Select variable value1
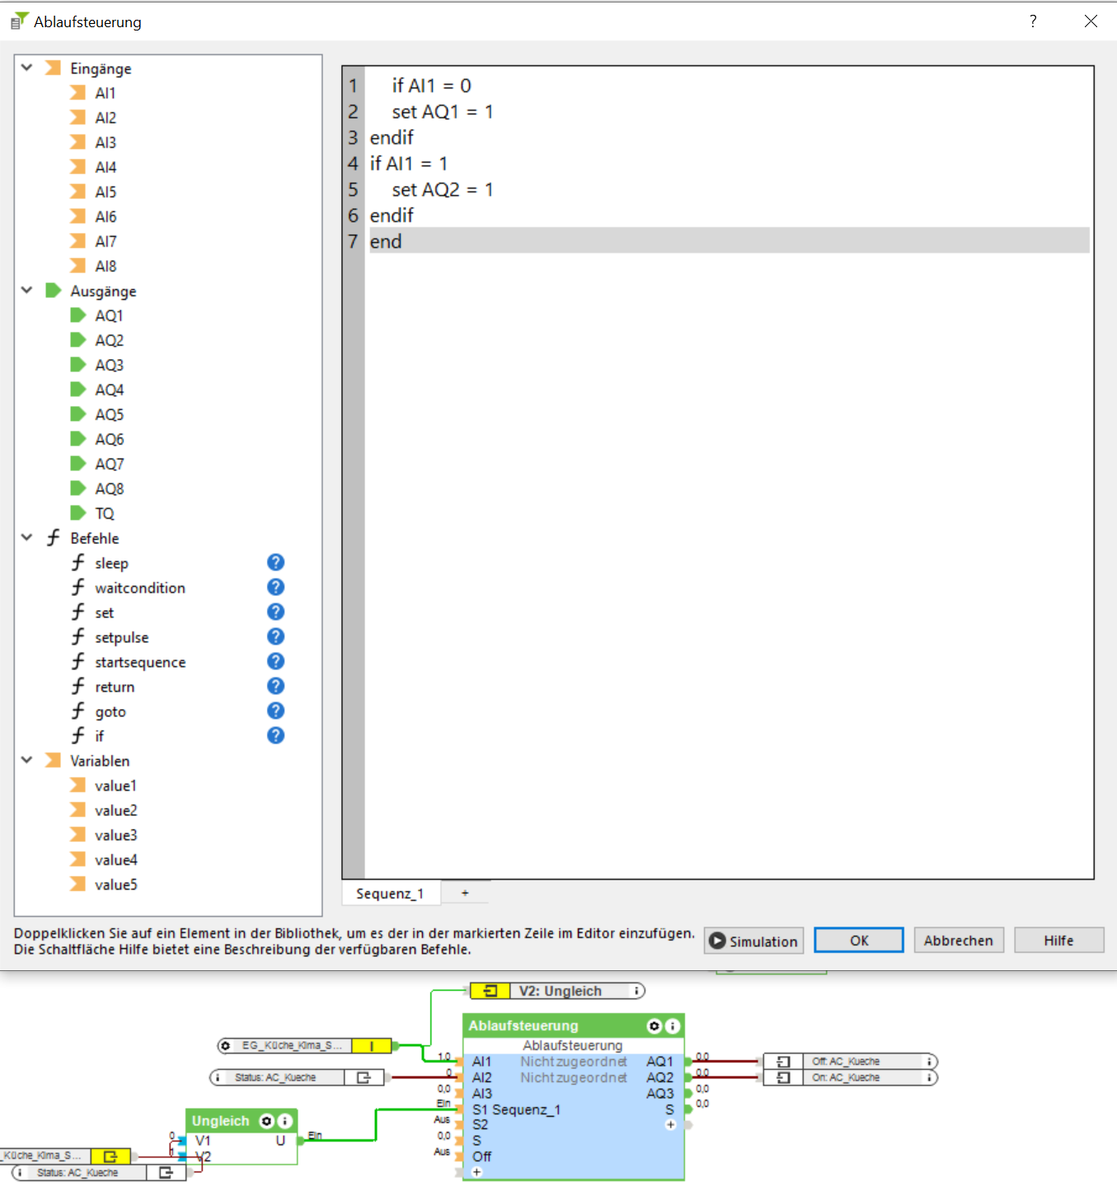1117x1187 pixels. click(x=115, y=786)
